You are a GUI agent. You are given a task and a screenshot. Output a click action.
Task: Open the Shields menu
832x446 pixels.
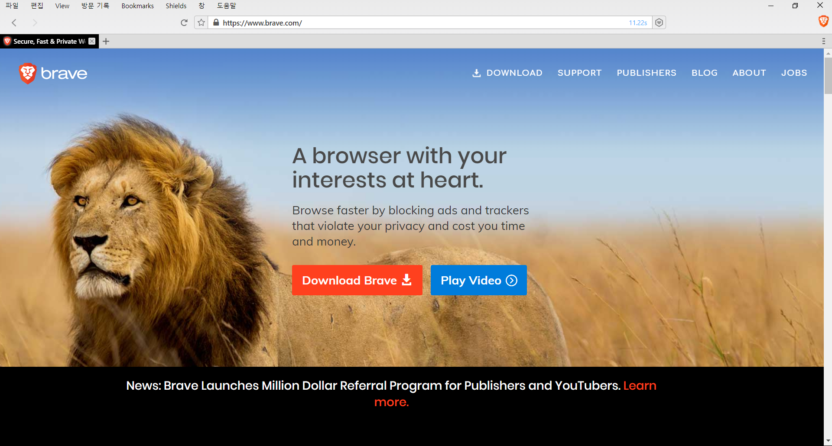pos(176,6)
